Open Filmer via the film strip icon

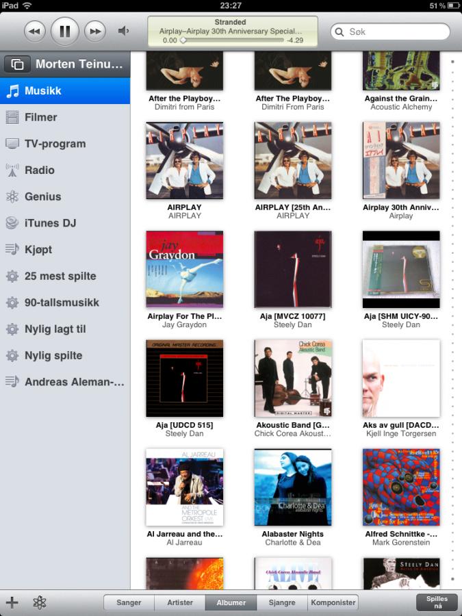[12, 117]
